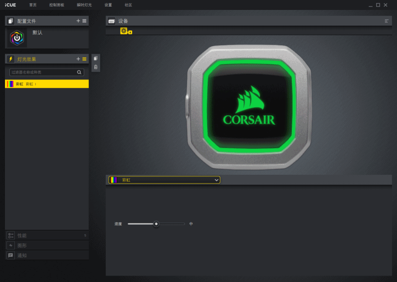The width and height of the screenshot is (397, 282).
Task: Select the 默认 profile name
Action: point(37,32)
